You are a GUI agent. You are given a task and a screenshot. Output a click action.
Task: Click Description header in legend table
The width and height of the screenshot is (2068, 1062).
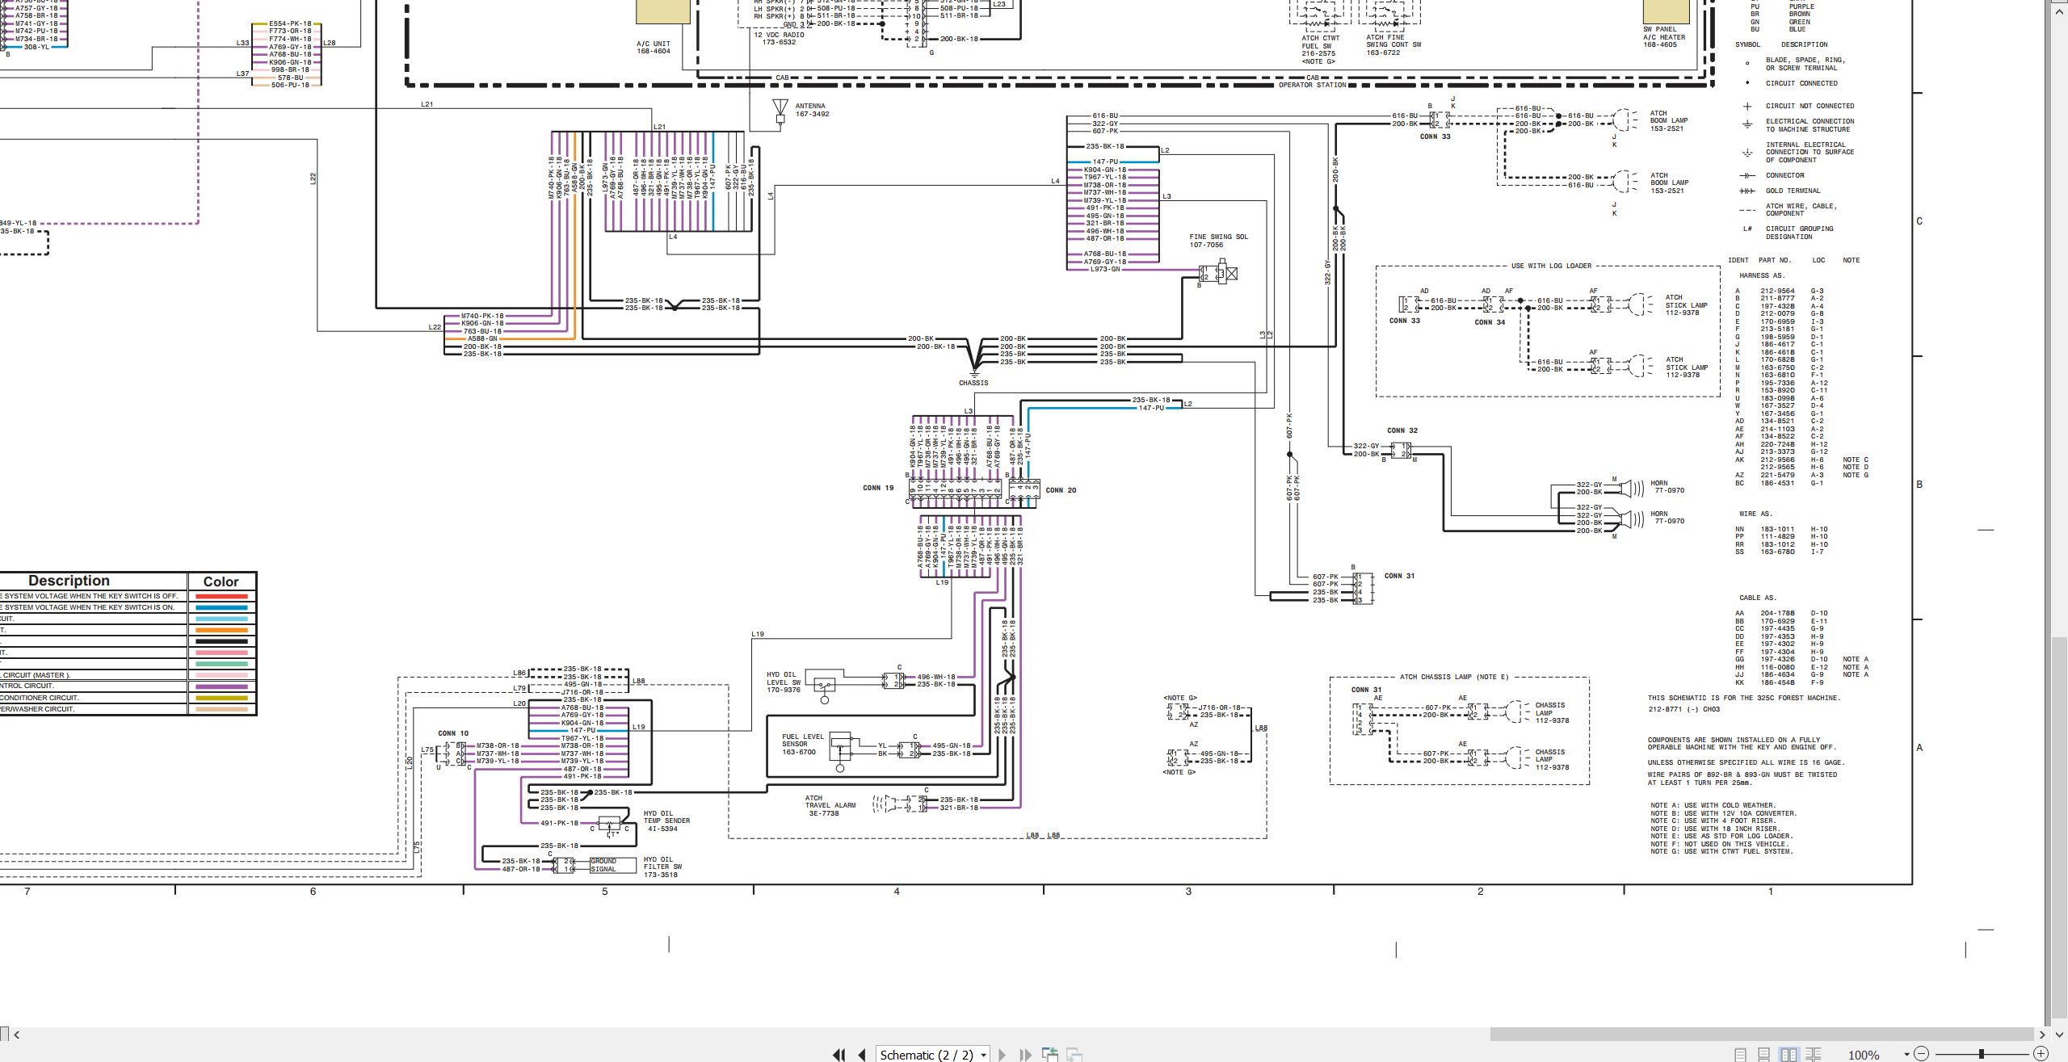[x=69, y=581]
